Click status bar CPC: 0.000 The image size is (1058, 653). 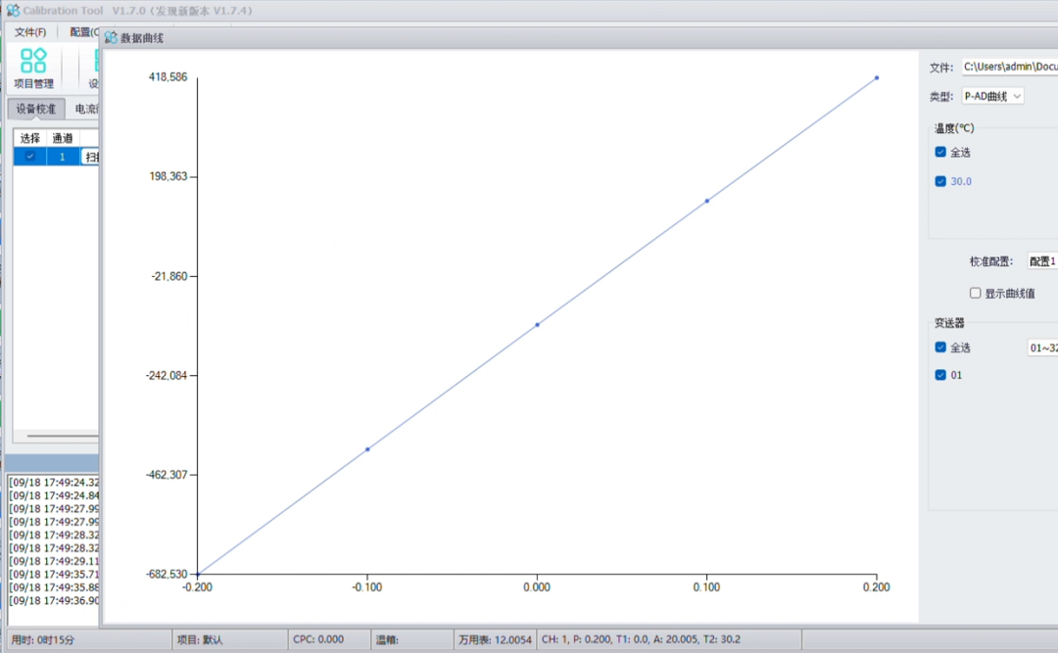pyautogui.click(x=318, y=639)
